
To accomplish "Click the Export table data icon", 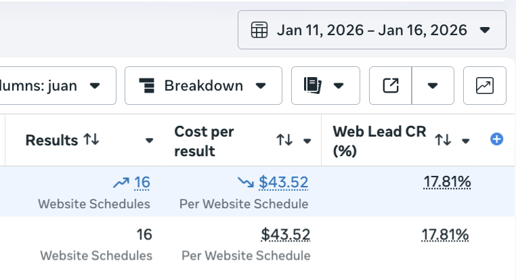I will tap(391, 86).
